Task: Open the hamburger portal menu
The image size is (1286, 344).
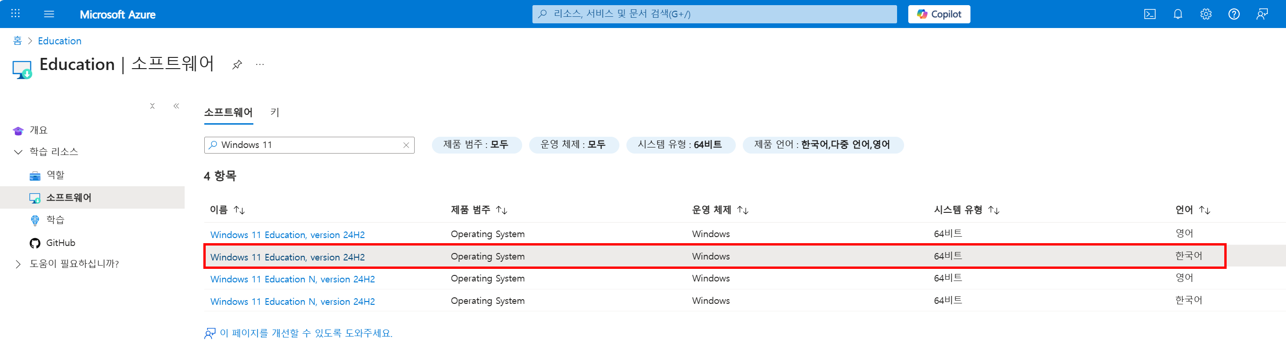Action: [x=49, y=14]
